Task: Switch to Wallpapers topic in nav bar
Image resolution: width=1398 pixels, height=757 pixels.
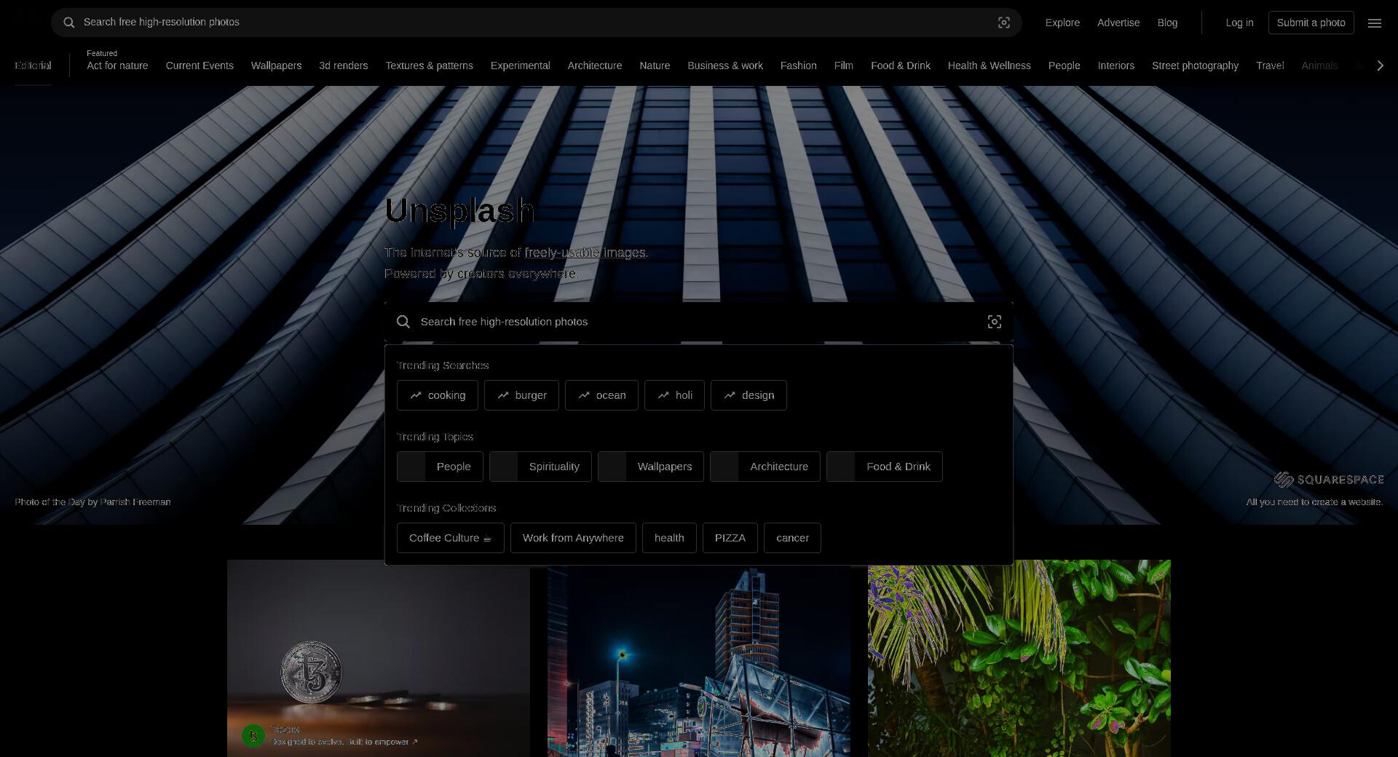Action: coord(276,66)
